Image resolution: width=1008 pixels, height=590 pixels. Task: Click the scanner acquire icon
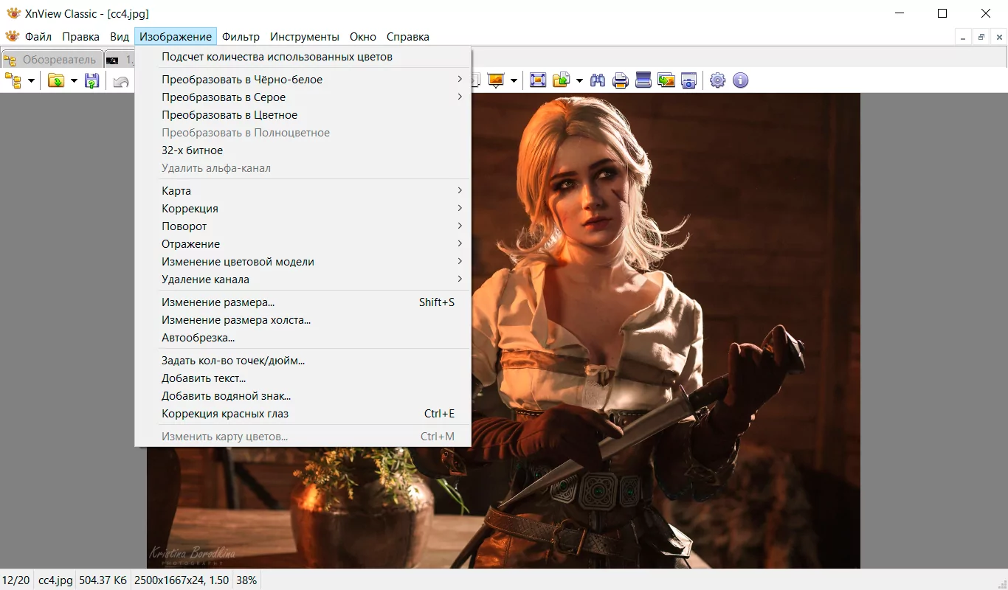click(x=643, y=80)
